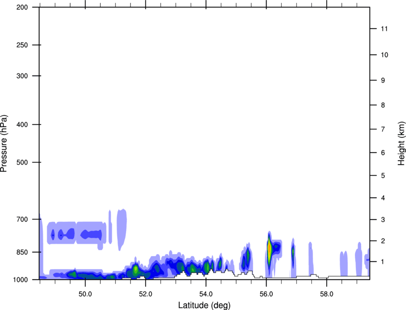
Task: Click the 1000 pressure tick label
Action: [21, 279]
